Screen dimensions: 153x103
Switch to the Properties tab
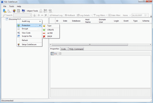(55, 49)
